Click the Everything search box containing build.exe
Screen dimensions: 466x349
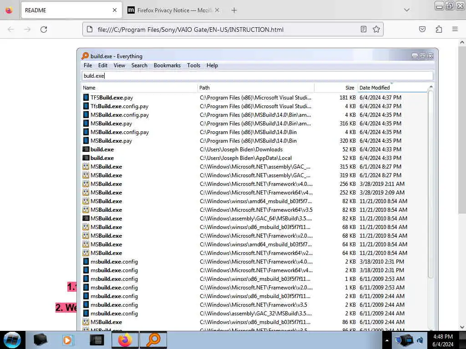pos(258,76)
